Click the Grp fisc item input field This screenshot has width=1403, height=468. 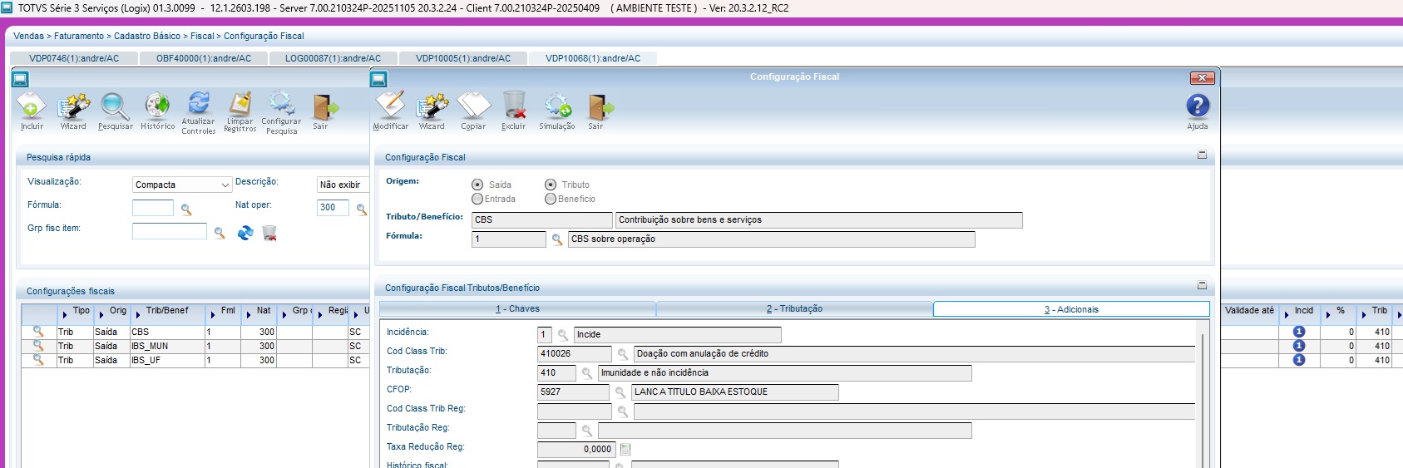click(x=170, y=231)
